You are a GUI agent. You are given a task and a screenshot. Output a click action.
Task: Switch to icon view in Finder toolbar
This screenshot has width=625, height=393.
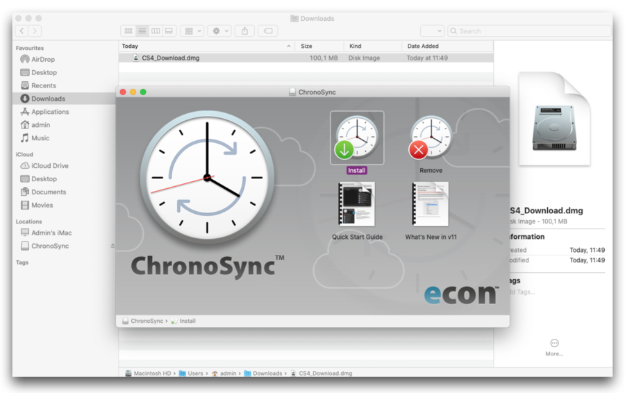128,31
